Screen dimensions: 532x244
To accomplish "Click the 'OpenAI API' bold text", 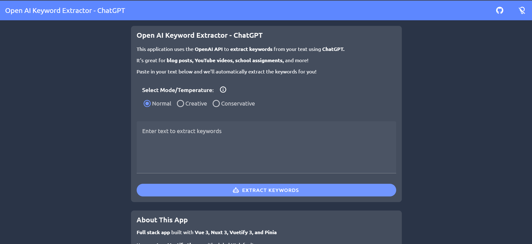I will [x=209, y=49].
